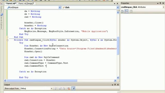The width and height of the screenshot is (165, 93).
Task: Open the Toolbox side panel tab
Action: (x=2, y=7)
